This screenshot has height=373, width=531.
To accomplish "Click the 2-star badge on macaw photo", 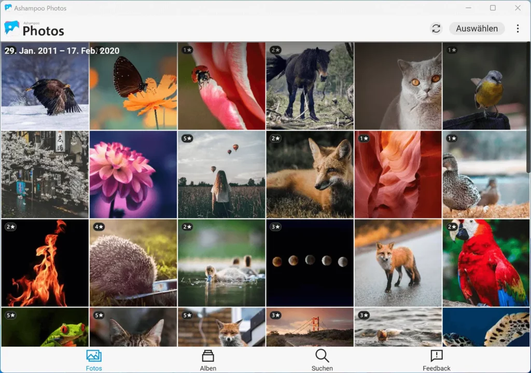I will (x=452, y=227).
